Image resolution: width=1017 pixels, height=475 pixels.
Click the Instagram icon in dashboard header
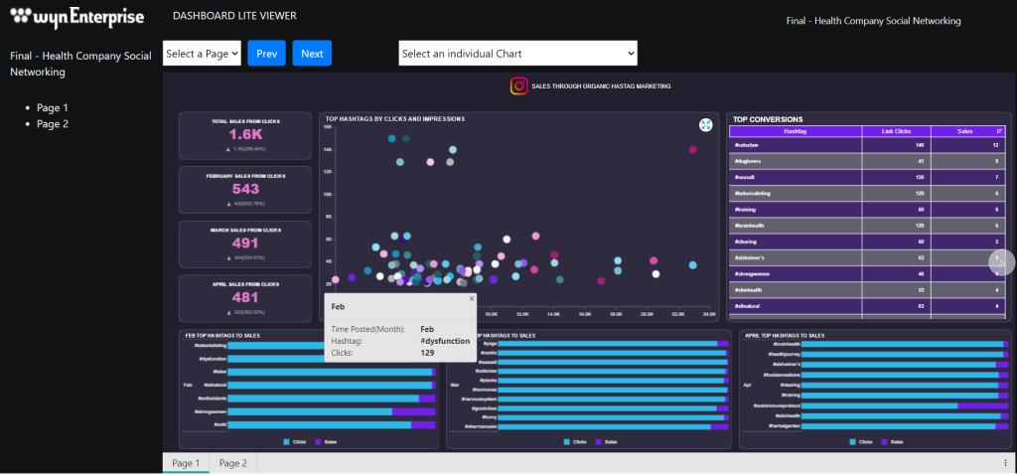point(518,86)
